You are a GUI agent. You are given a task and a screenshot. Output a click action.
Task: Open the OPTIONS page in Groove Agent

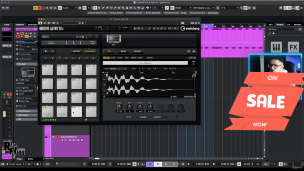[x=137, y=51]
